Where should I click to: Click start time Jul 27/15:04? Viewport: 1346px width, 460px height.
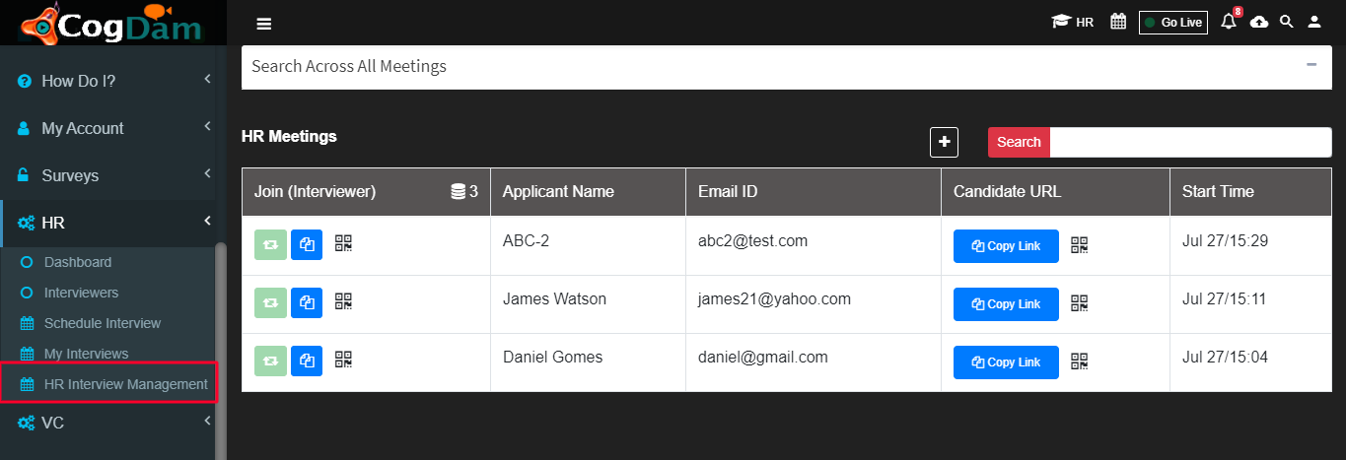click(1225, 357)
